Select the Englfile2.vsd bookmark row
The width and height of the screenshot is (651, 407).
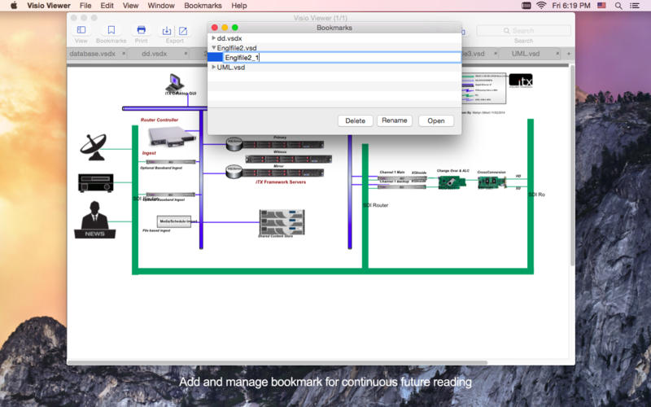point(334,48)
